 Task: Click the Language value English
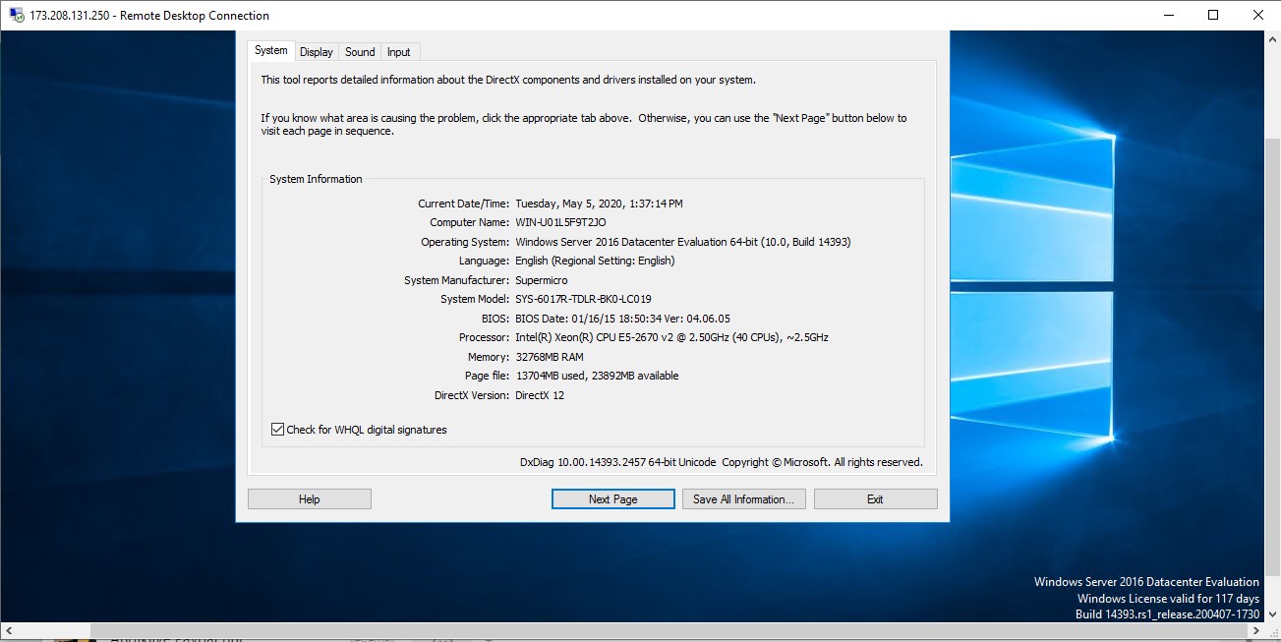(x=595, y=261)
